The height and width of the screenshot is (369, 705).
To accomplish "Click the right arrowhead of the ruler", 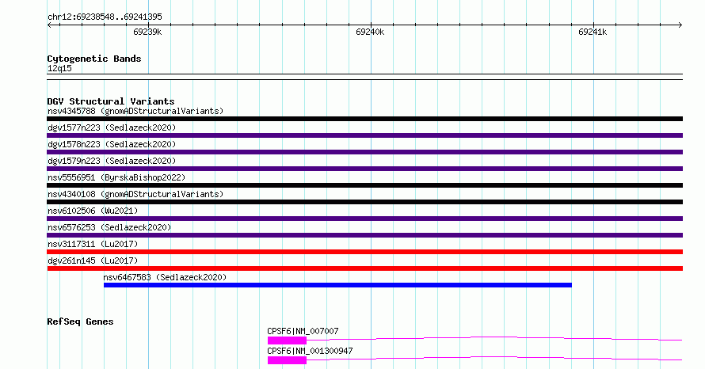I will (x=680, y=25).
